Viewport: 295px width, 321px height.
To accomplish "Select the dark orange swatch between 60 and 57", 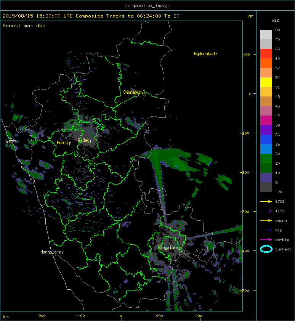I will point(266,63).
